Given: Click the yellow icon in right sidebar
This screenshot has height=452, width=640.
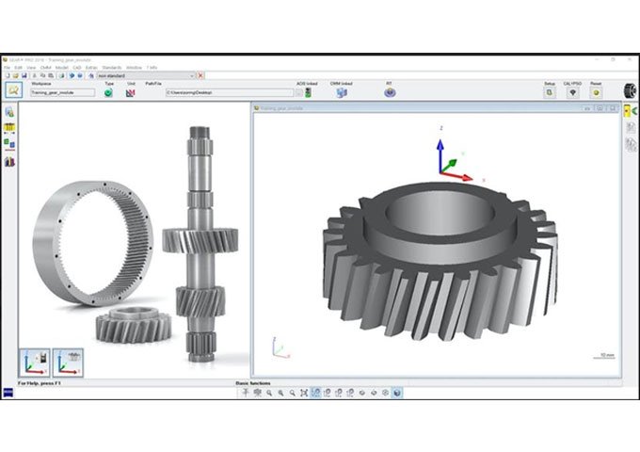Looking at the screenshot, I should 629,110.
